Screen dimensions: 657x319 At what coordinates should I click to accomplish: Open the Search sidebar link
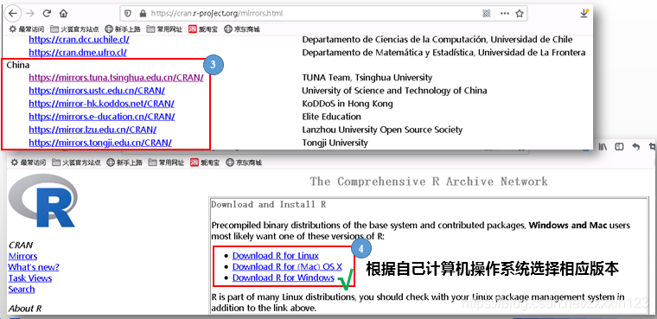22,289
